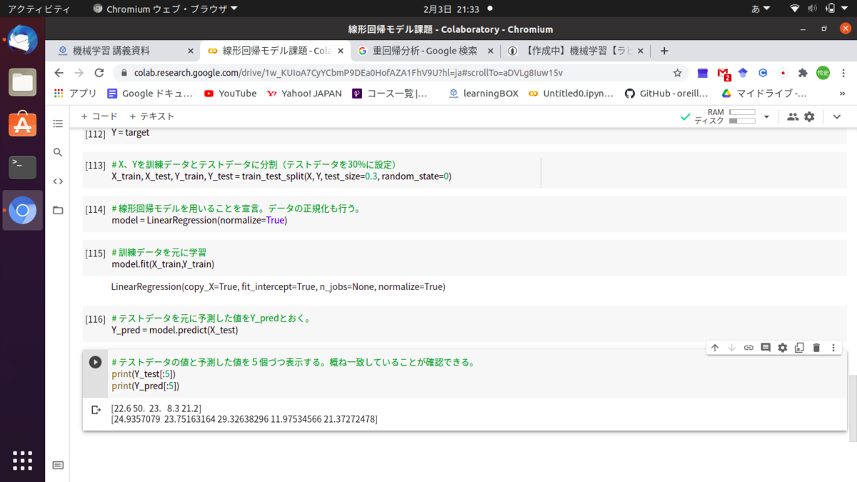The height and width of the screenshot is (482, 857).
Task: Run the selected print cell
Action: click(x=95, y=362)
